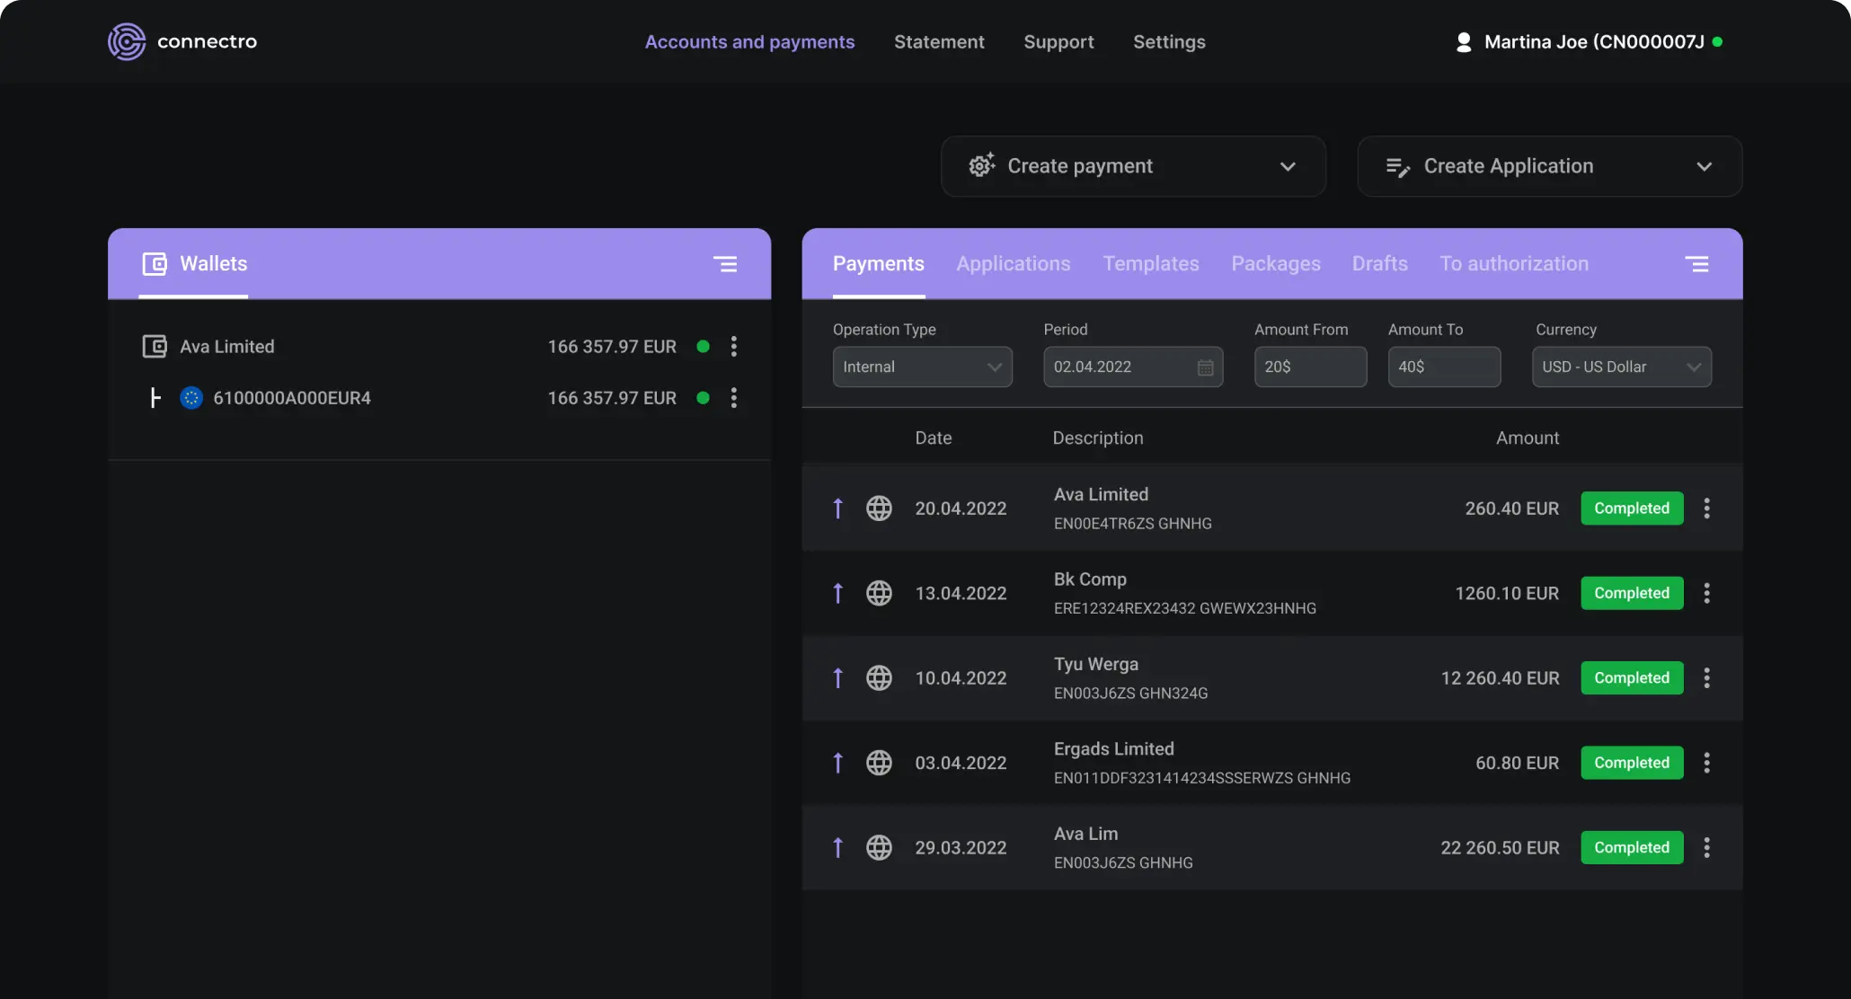Open the Ava Limited wallet three-dot menu
This screenshot has height=999, width=1851.
(x=734, y=347)
